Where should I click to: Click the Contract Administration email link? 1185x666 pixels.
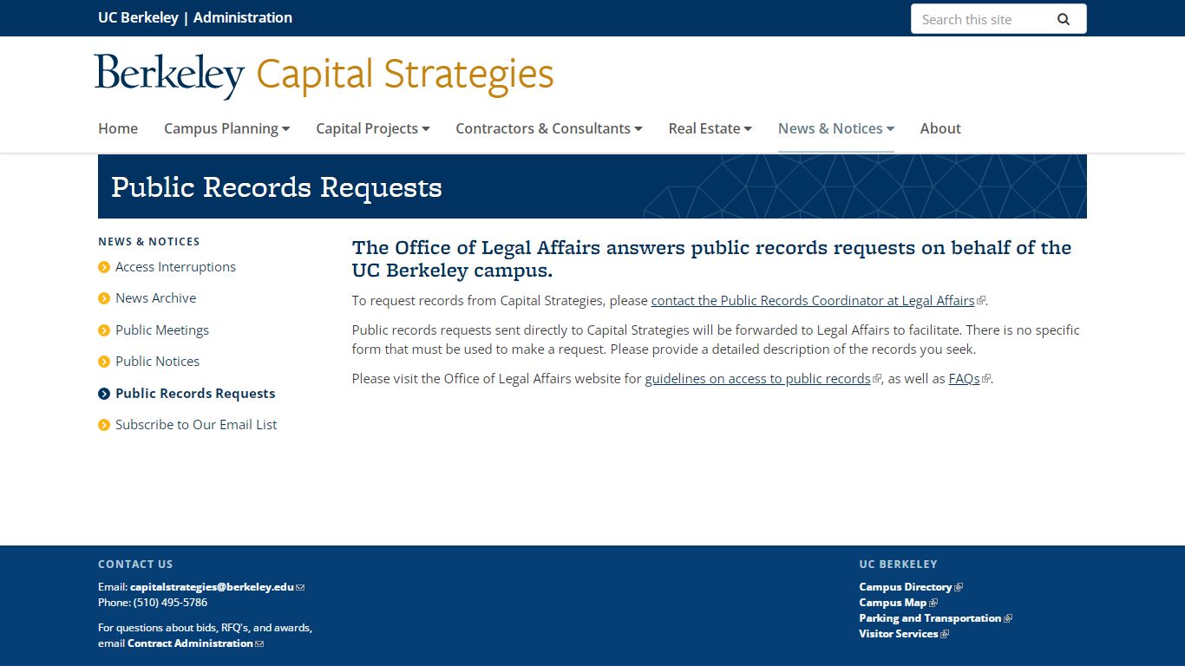190,643
